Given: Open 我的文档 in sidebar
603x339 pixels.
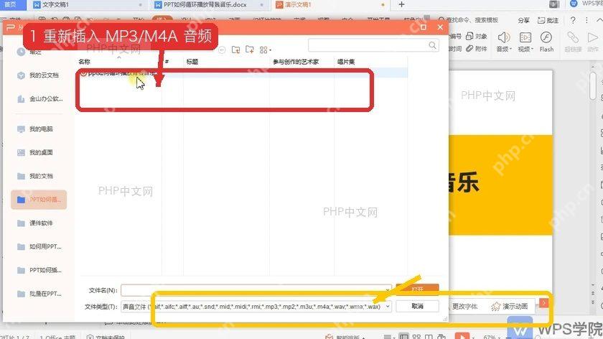Looking at the screenshot, I should coord(35,176).
